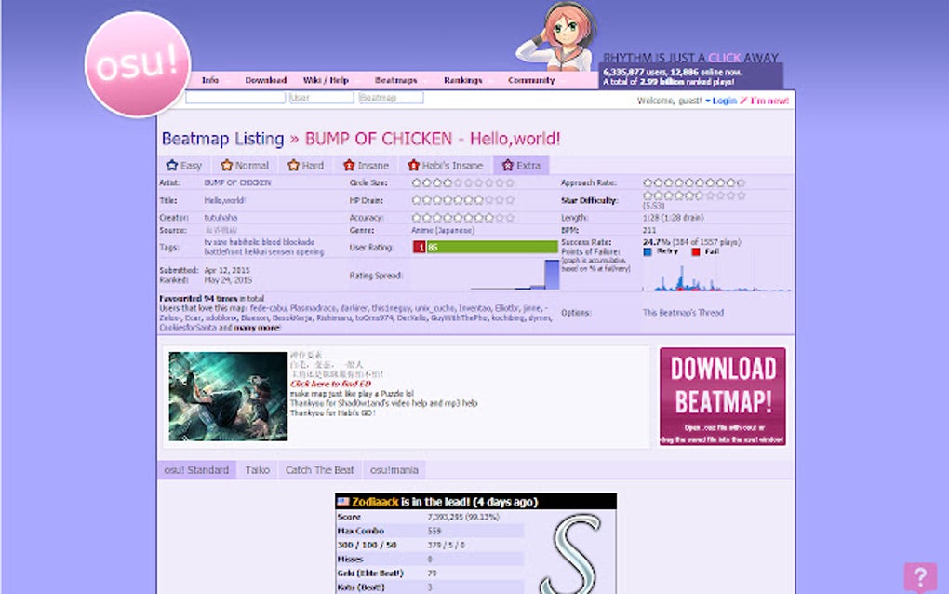949x594 pixels.
Task: Click the Max Combo 559 value
Action: click(x=434, y=531)
